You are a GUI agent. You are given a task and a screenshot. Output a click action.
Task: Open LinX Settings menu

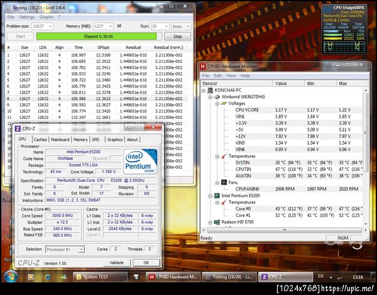tap(26, 17)
